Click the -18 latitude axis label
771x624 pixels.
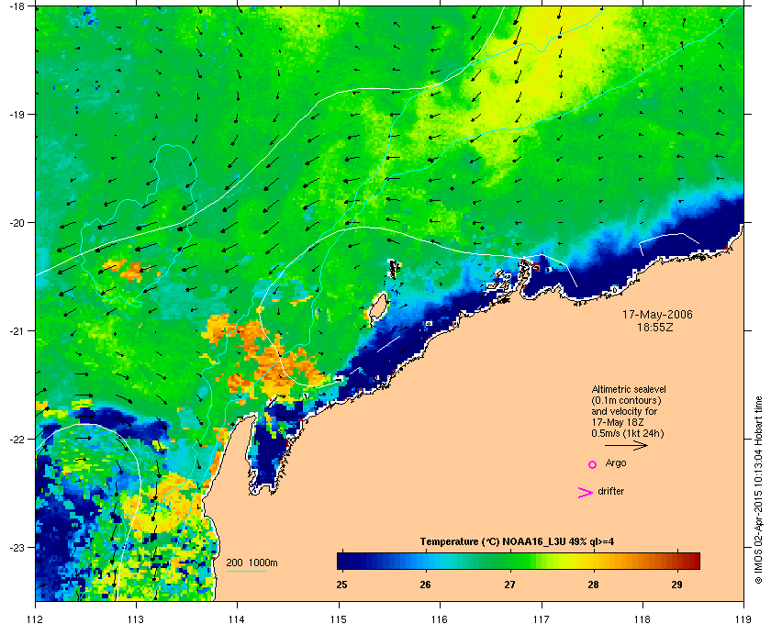[x=17, y=6]
